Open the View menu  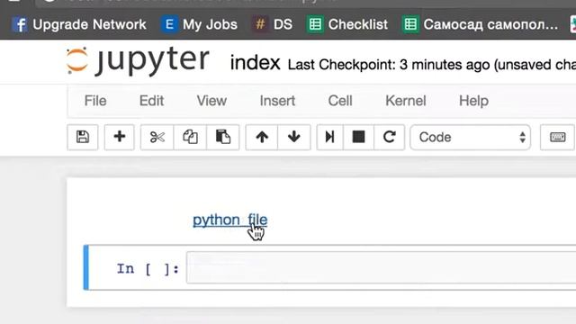(x=211, y=101)
